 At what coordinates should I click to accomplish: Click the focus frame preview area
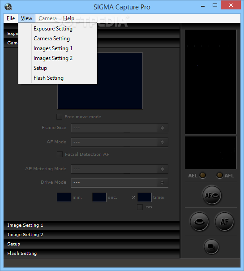[100, 81]
